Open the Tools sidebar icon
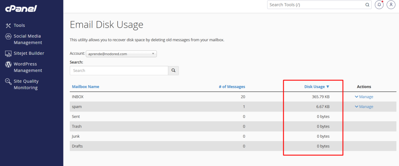The width and height of the screenshot is (399, 166). point(8,25)
